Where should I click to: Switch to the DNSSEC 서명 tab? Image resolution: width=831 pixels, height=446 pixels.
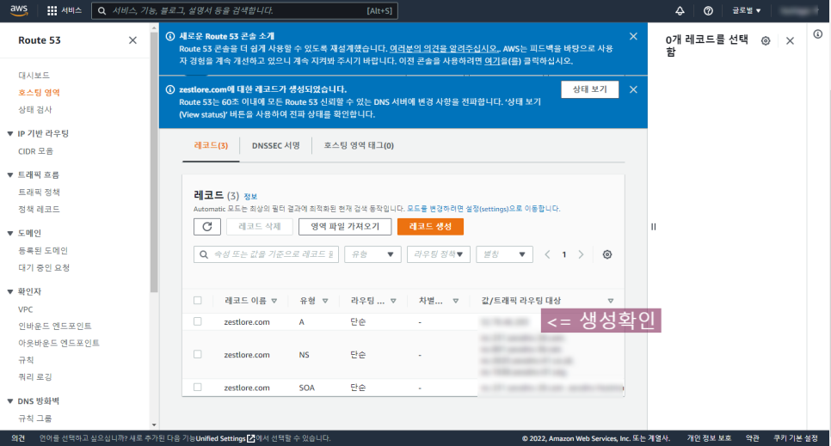pyautogui.click(x=275, y=146)
